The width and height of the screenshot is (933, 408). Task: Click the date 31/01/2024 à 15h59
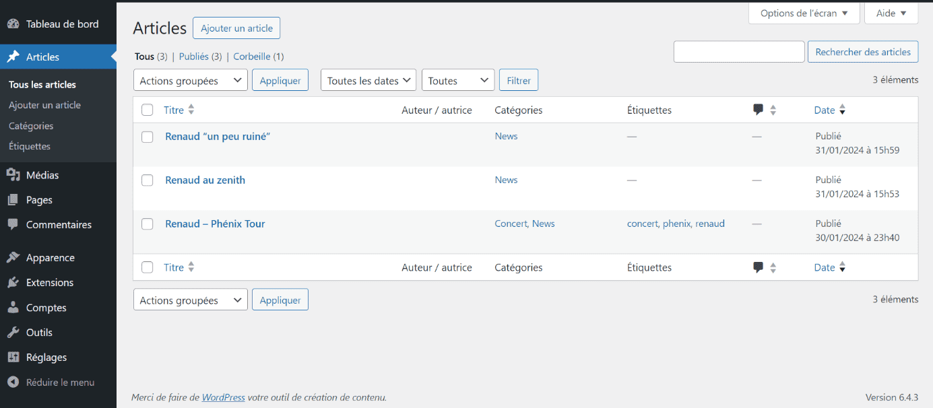click(858, 150)
